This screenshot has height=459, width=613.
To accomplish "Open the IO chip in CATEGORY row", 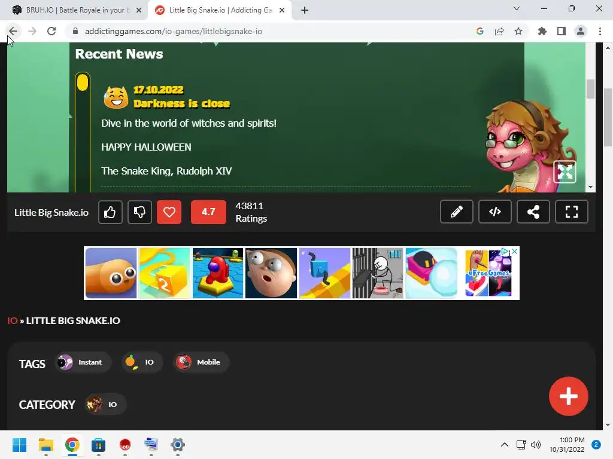I will (105, 405).
